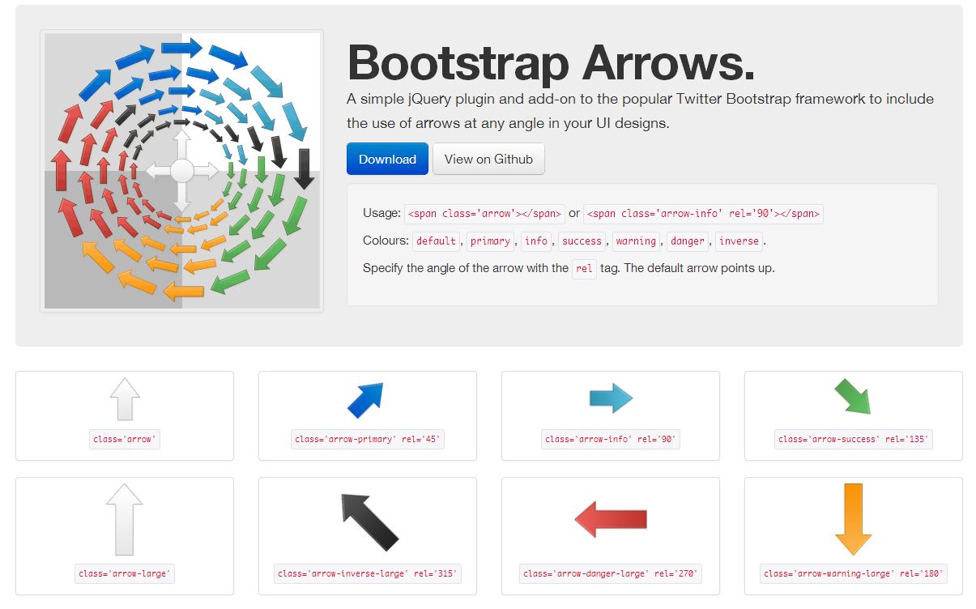Click the circular arrows logo image

[x=181, y=171]
